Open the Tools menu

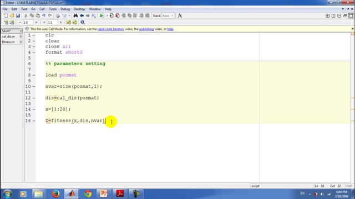pos(53,9)
